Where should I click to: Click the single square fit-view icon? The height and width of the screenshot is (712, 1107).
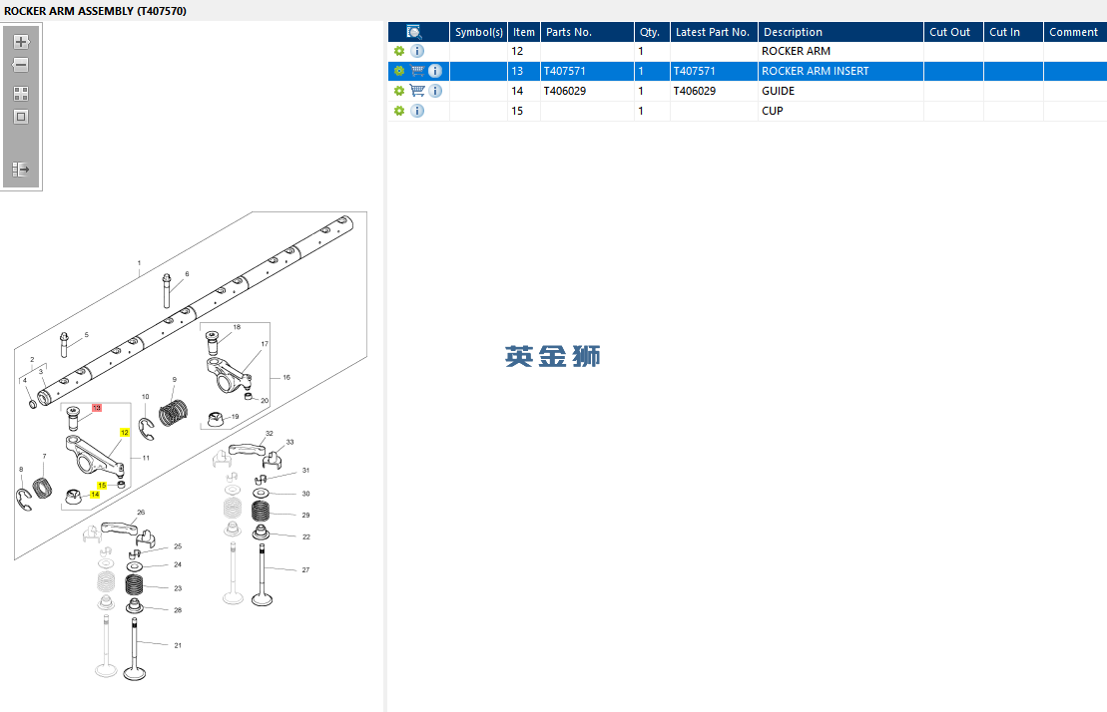pyautogui.click(x=21, y=117)
